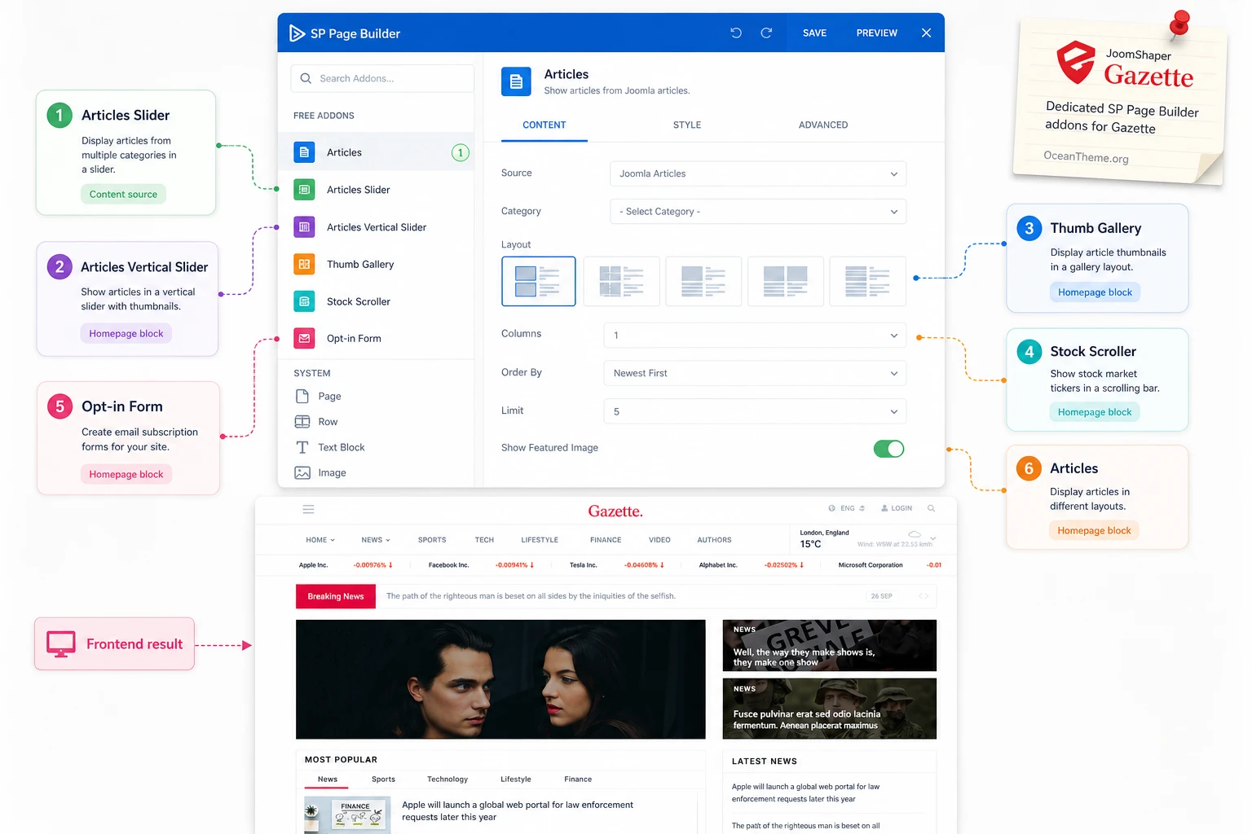This screenshot has width=1252, height=834.
Task: Click the globe icon beside ENG
Action: click(832, 508)
